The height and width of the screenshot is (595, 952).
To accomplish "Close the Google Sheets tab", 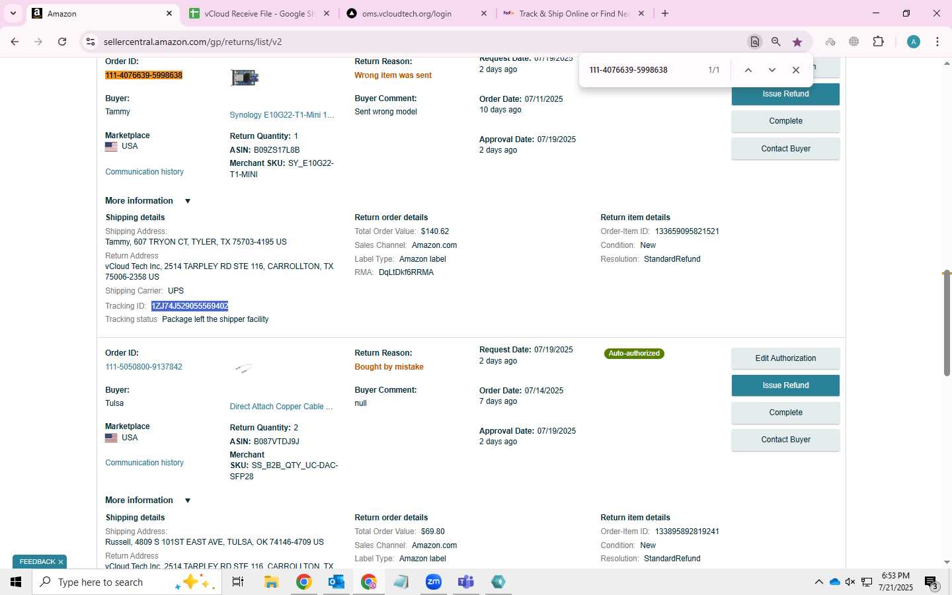I will pyautogui.click(x=327, y=13).
